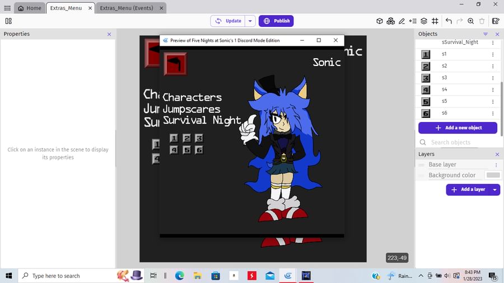Expand the Add a layer dropdown arrow
Image resolution: width=504 pixels, height=283 pixels.
tap(494, 190)
